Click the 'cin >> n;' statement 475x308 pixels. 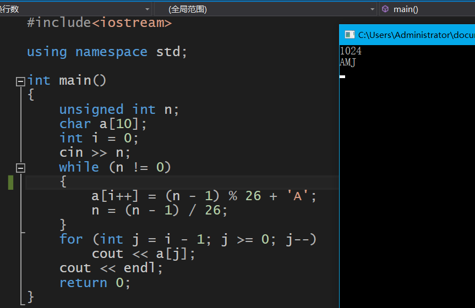click(95, 152)
